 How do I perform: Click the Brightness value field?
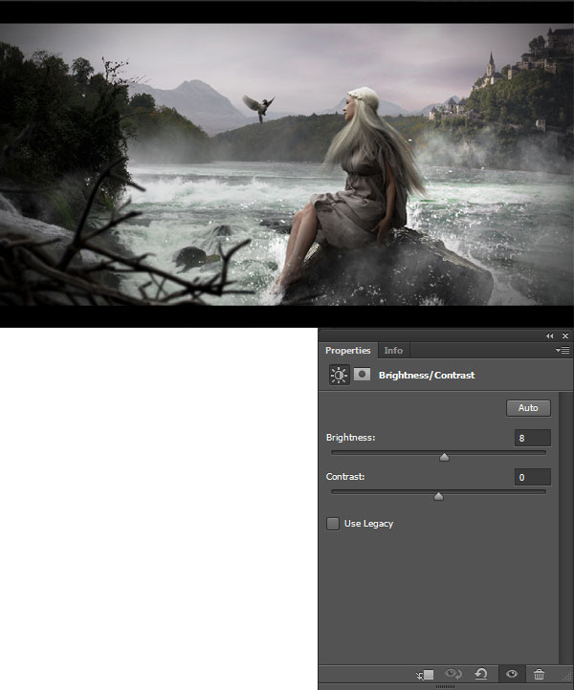[533, 438]
